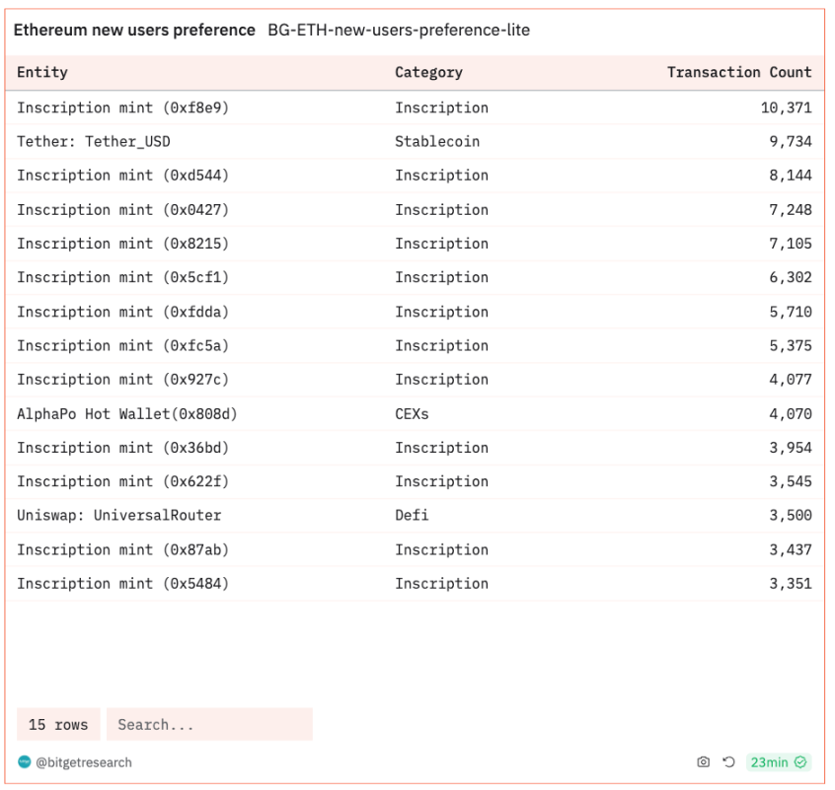Click the CEXs category cell

coord(412,414)
